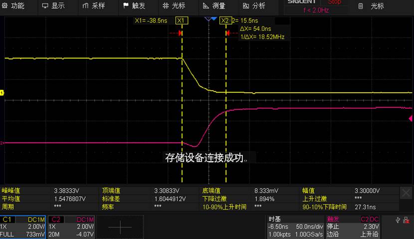Click the 上升过激 measurement label
The image size is (414, 239).
pos(314,199)
